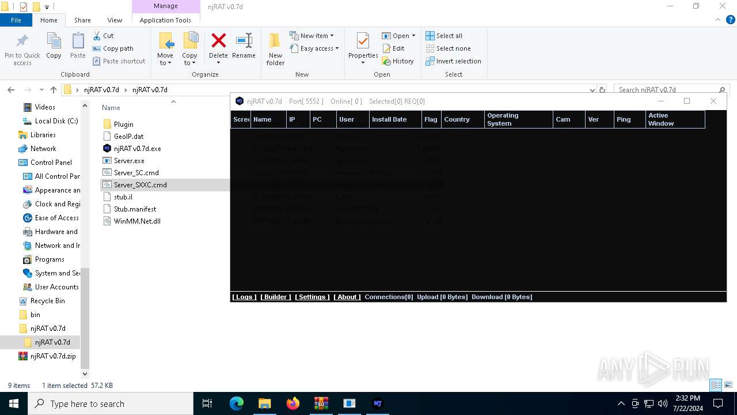Click the njRAT icon on the taskbar

click(x=378, y=403)
